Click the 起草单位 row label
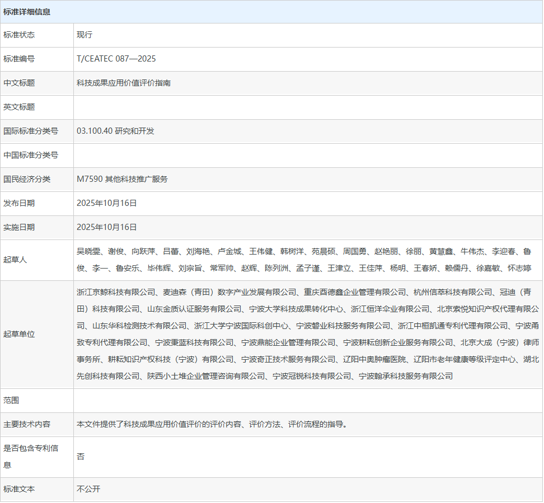The width and height of the screenshot is (544, 503). coord(19,334)
